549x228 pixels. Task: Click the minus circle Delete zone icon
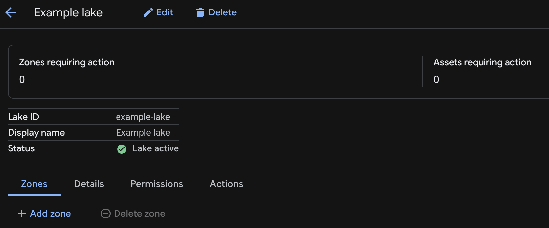click(x=105, y=214)
